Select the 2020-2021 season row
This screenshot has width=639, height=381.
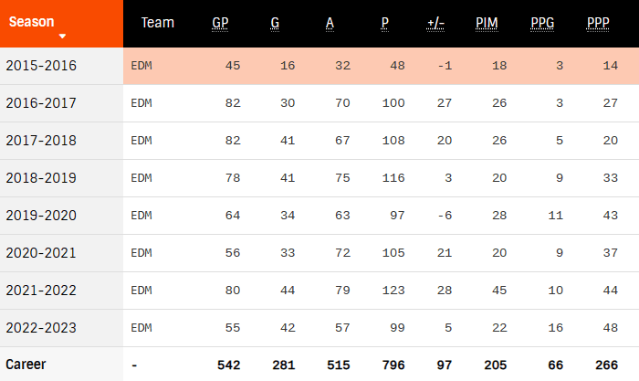tap(41, 253)
